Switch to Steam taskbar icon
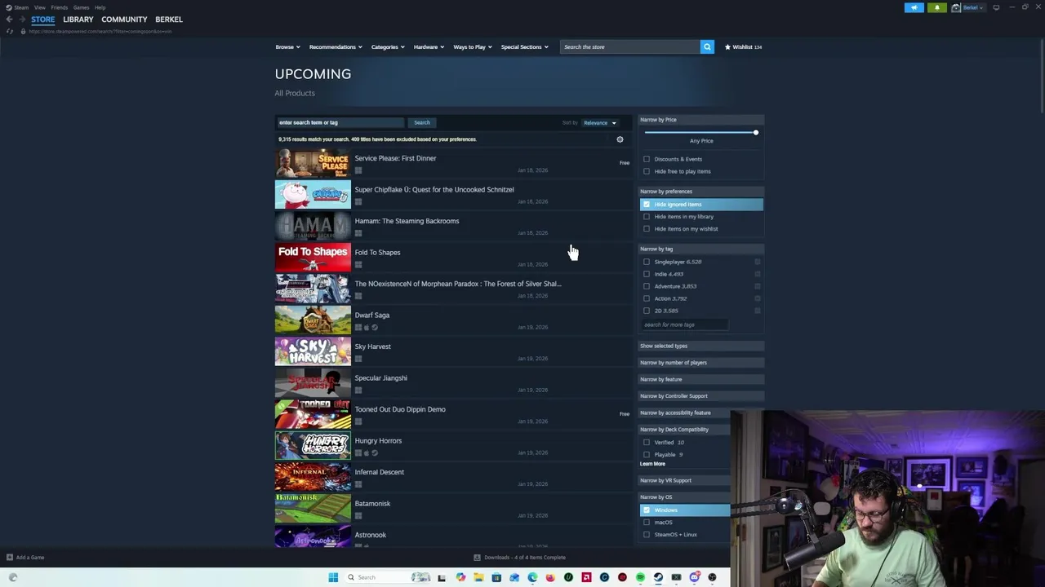This screenshot has width=1045, height=587. click(658, 577)
